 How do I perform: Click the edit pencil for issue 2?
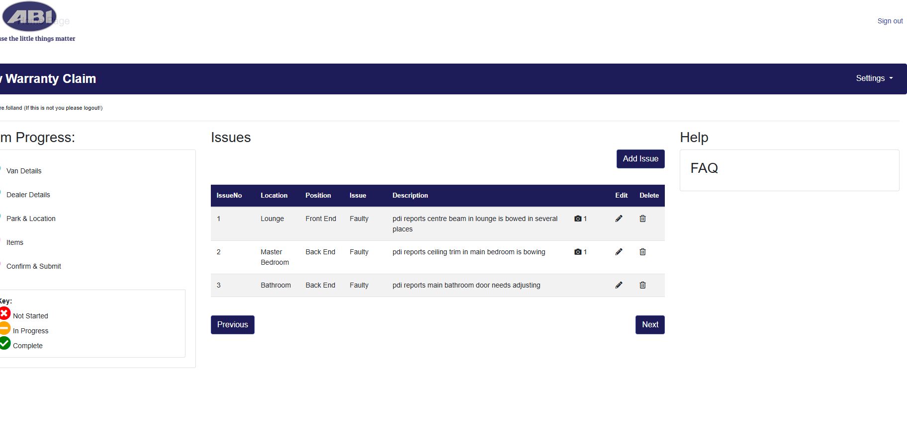(619, 252)
